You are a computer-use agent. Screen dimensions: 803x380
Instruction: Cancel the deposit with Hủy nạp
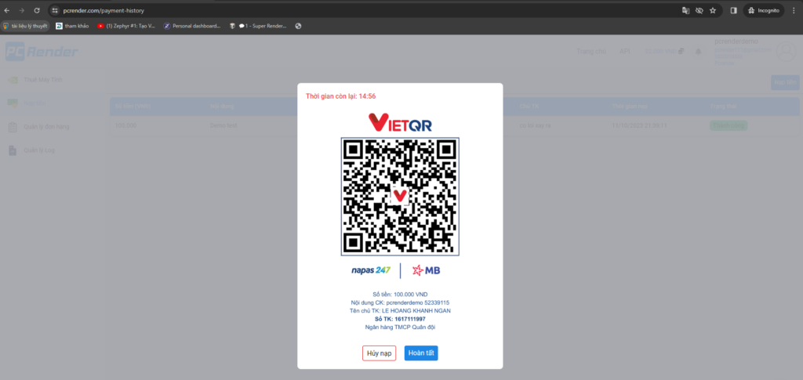tap(379, 353)
